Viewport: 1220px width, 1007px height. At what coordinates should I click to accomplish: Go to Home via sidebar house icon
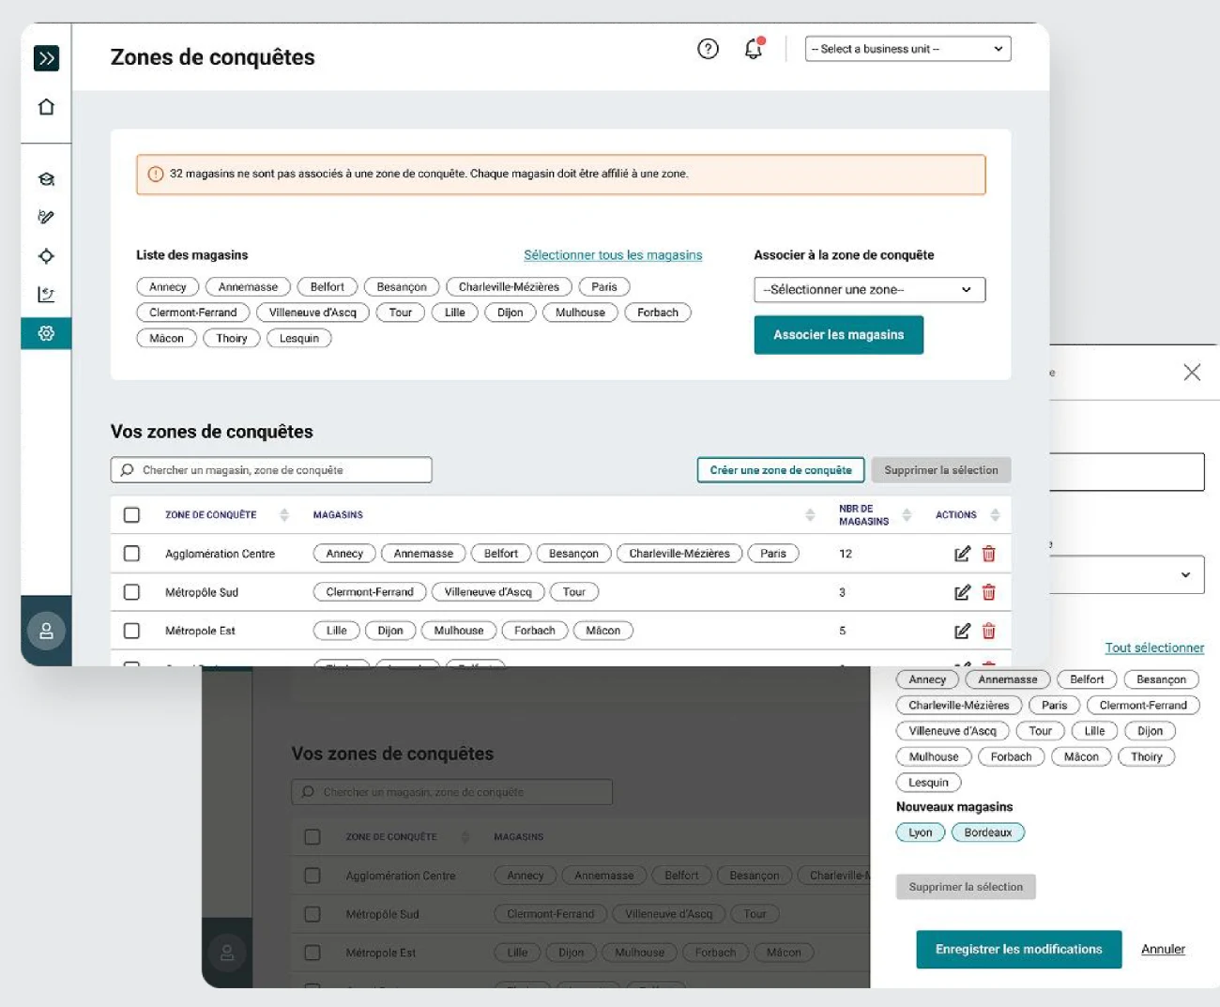pyautogui.click(x=46, y=107)
